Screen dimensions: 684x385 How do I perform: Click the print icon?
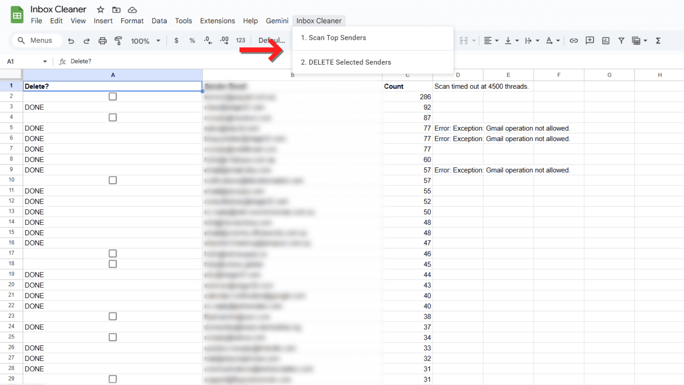point(102,41)
